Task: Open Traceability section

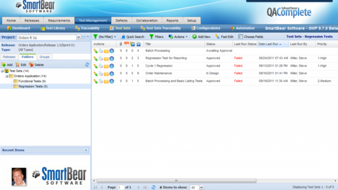Action: [87, 28]
